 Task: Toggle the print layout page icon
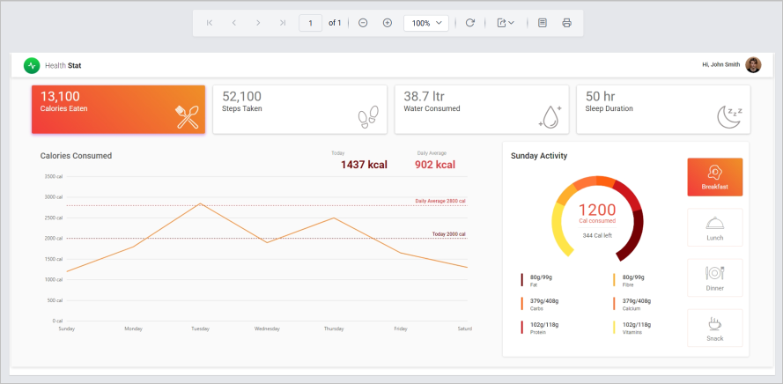click(x=543, y=23)
